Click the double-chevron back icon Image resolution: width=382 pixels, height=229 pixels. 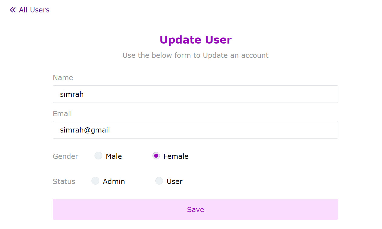(x=12, y=10)
